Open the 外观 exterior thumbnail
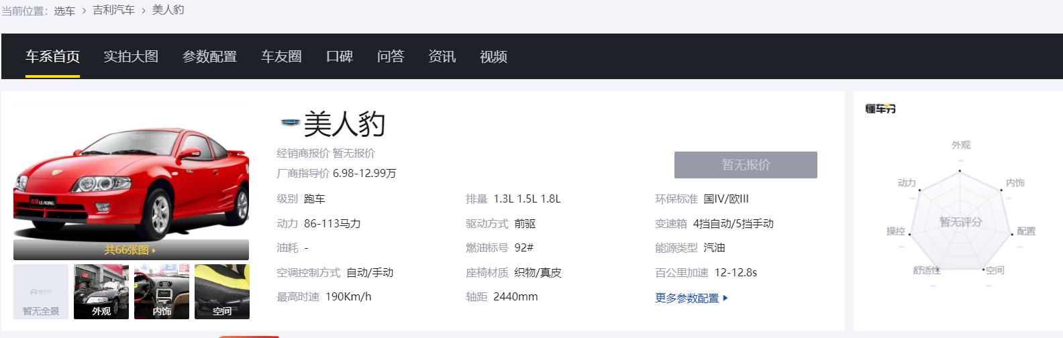 click(101, 292)
